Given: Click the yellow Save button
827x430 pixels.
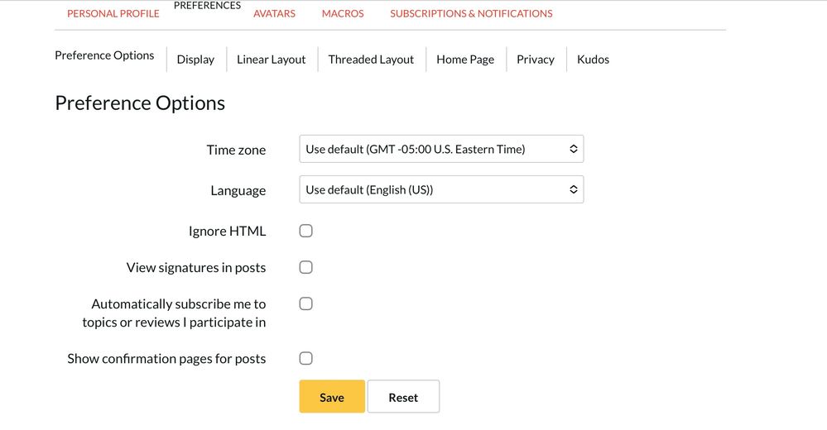Looking at the screenshot, I should point(331,397).
